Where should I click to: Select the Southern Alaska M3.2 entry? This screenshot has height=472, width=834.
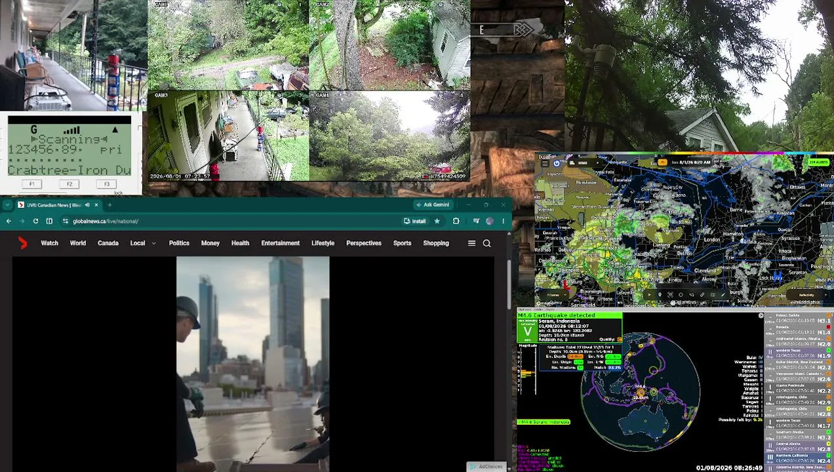pyautogui.click(x=799, y=435)
